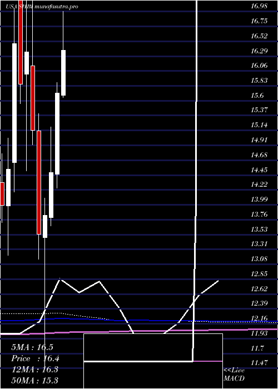
Task: Click the 16.98 price axis value
Action: [259, 6]
